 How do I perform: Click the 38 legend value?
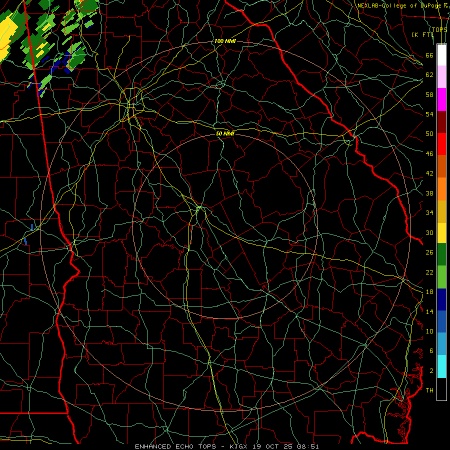(x=429, y=193)
